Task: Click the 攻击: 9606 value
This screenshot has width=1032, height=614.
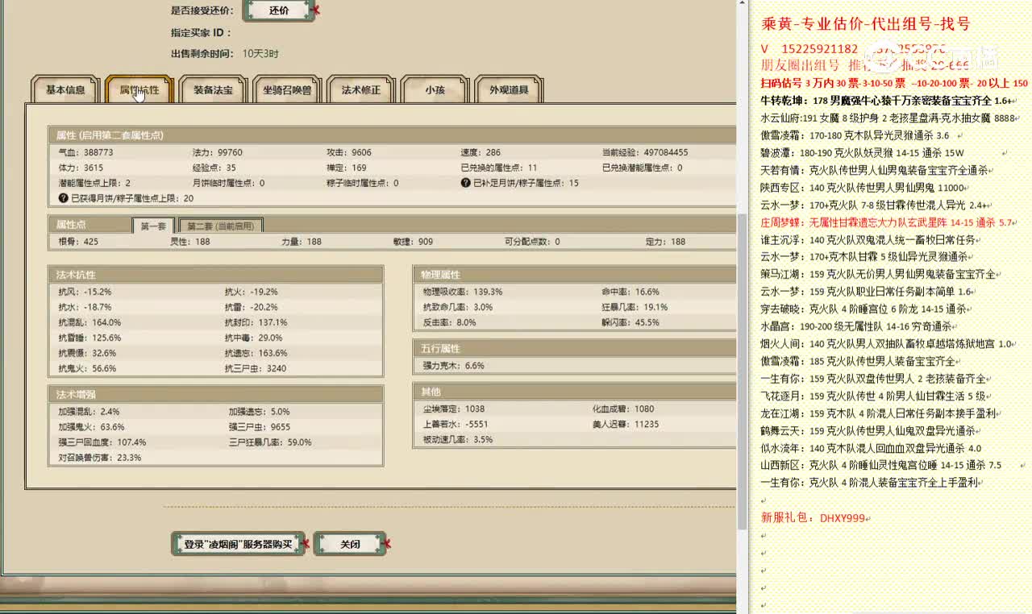Action: coord(349,152)
